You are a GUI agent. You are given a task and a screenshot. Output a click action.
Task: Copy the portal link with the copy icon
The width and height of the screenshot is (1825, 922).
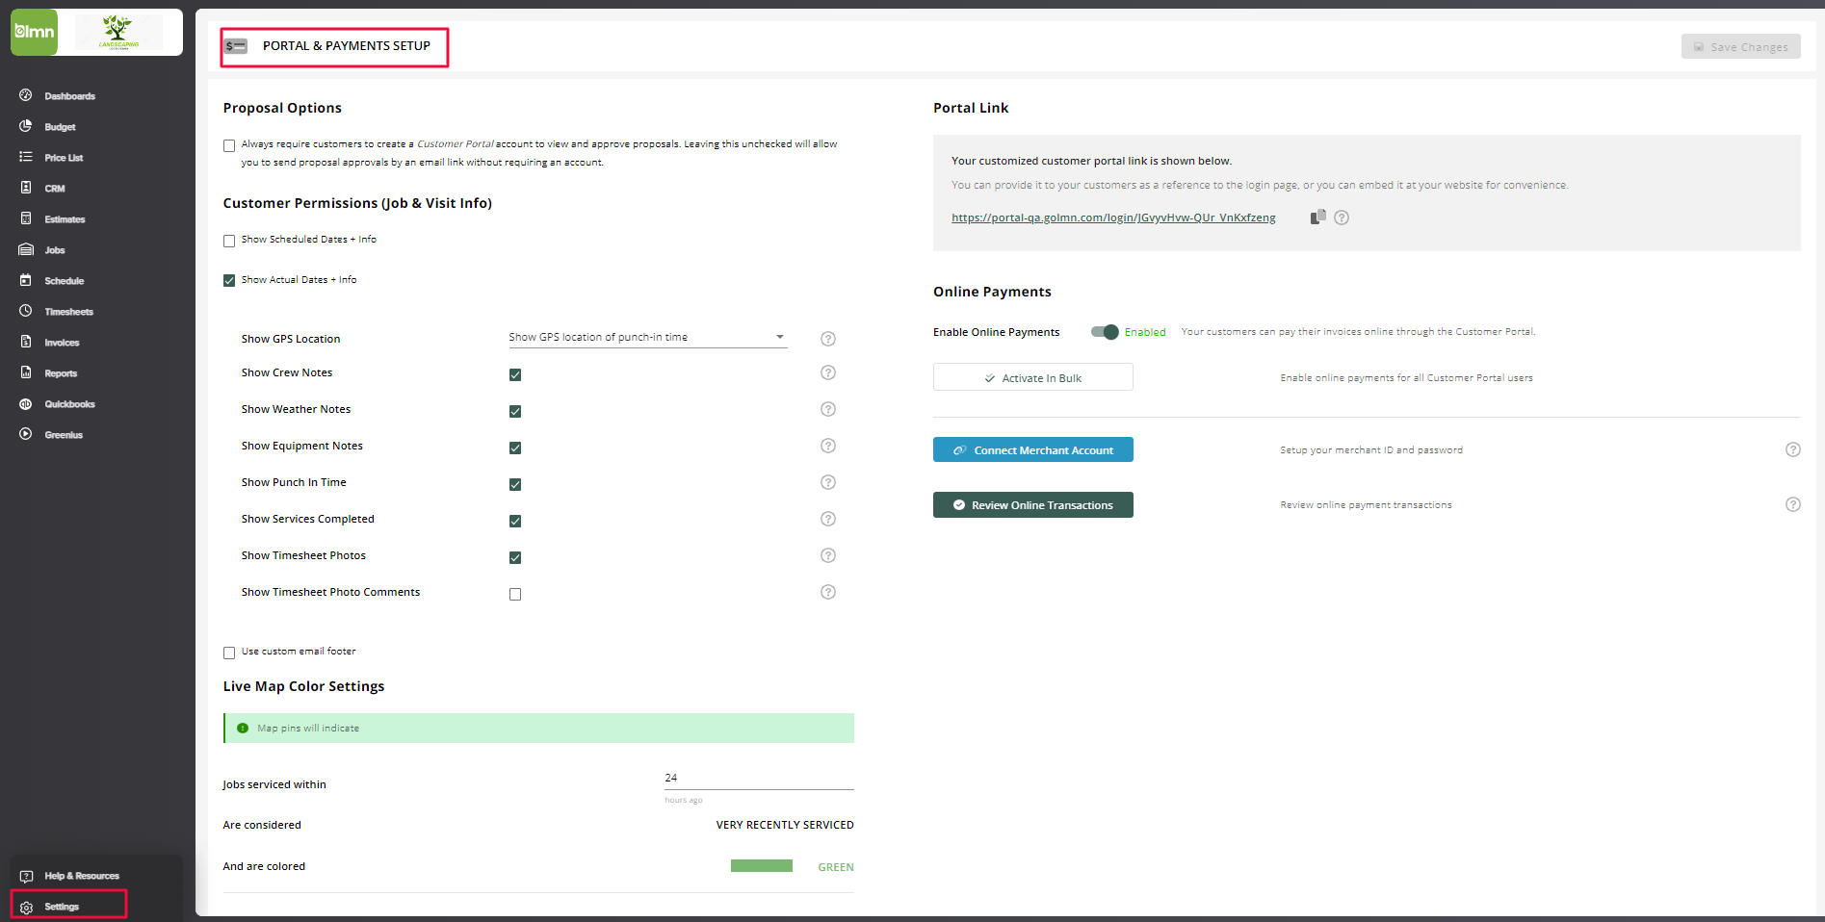pyautogui.click(x=1317, y=217)
